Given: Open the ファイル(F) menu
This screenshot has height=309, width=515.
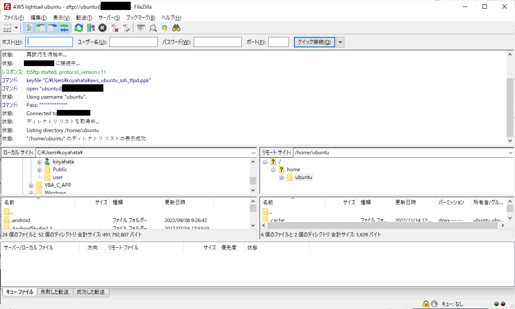Looking at the screenshot, I should coord(13,18).
